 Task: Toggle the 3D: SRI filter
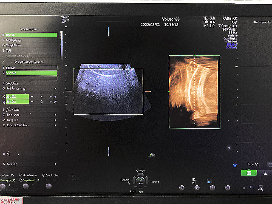click(17, 96)
